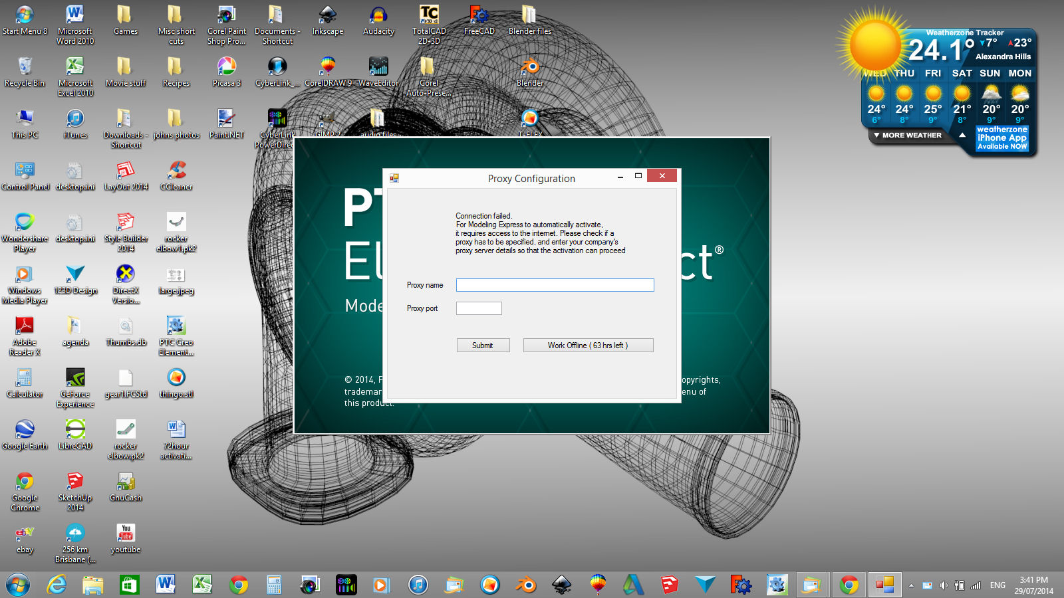Screen dimensions: 1064x598
Task: Click the volume icon in system tray
Action: tap(944, 585)
